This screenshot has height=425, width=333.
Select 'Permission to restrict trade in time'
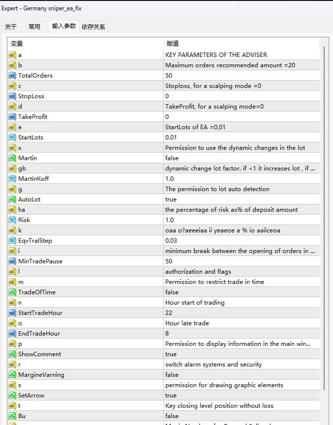click(214, 282)
